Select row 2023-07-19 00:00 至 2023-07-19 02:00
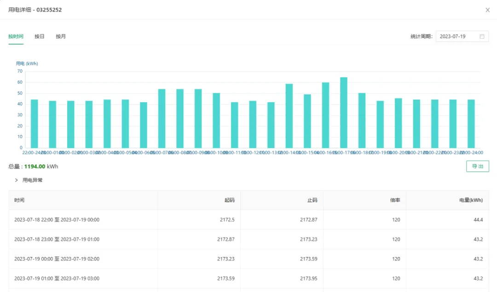 click(248, 259)
